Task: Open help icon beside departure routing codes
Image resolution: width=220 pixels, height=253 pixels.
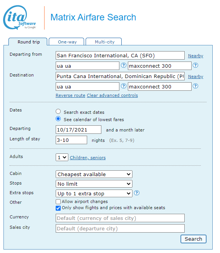Action: point(124,65)
